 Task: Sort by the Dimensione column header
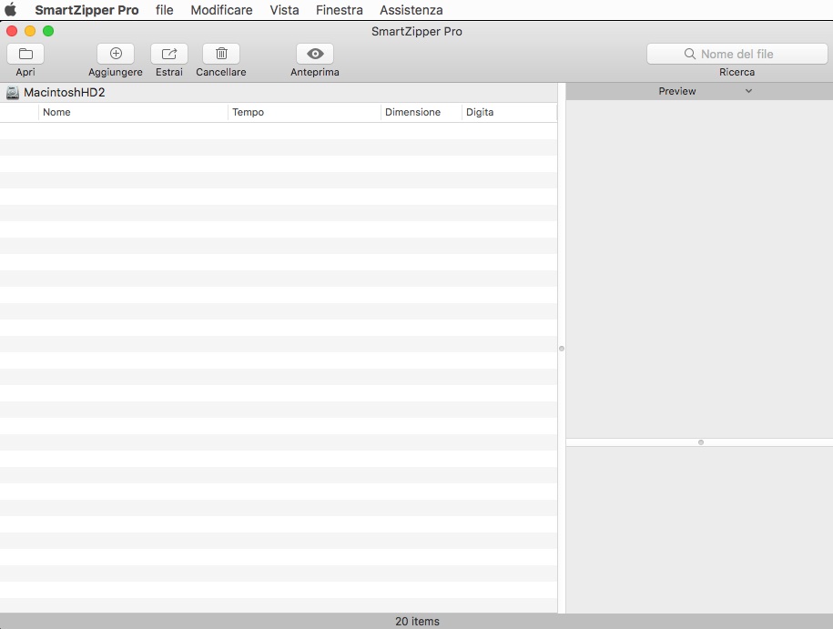pyautogui.click(x=422, y=112)
